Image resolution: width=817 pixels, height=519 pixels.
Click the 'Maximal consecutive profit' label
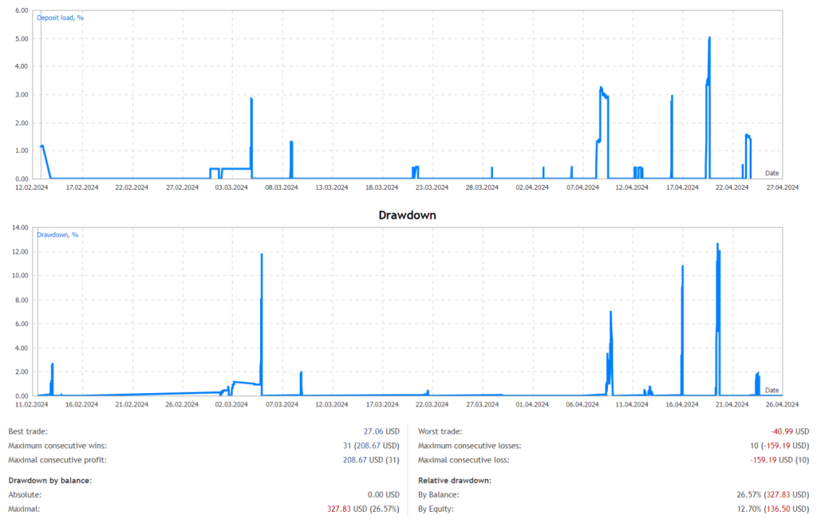[57, 460]
